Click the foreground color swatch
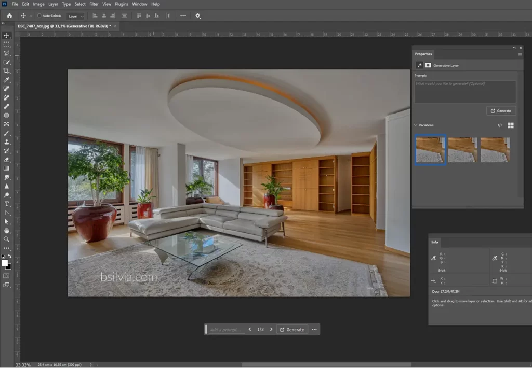This screenshot has width=532, height=368. (x=4, y=263)
